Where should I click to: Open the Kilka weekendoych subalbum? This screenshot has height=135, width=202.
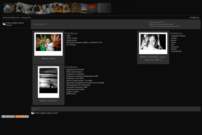coord(74,72)
